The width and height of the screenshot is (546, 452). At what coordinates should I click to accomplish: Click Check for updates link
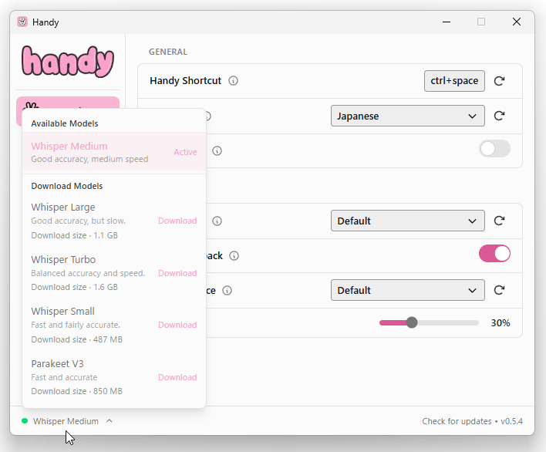pos(457,421)
